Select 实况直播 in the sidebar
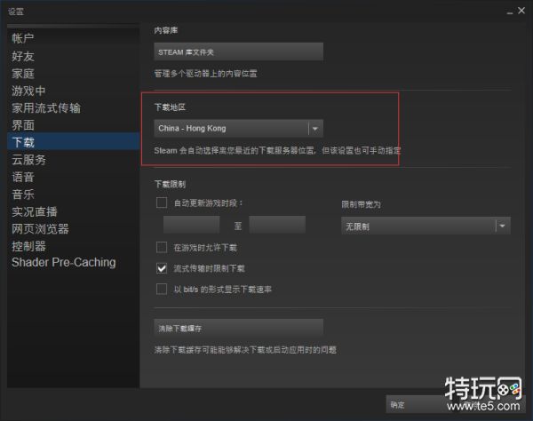This screenshot has height=421, width=533. (35, 211)
